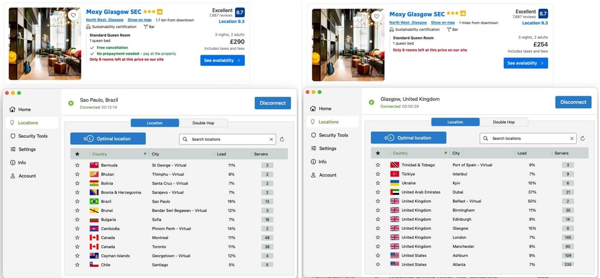600x278 pixels.
Task: Favorite the United Kingdom London server
Action: (x=378, y=238)
